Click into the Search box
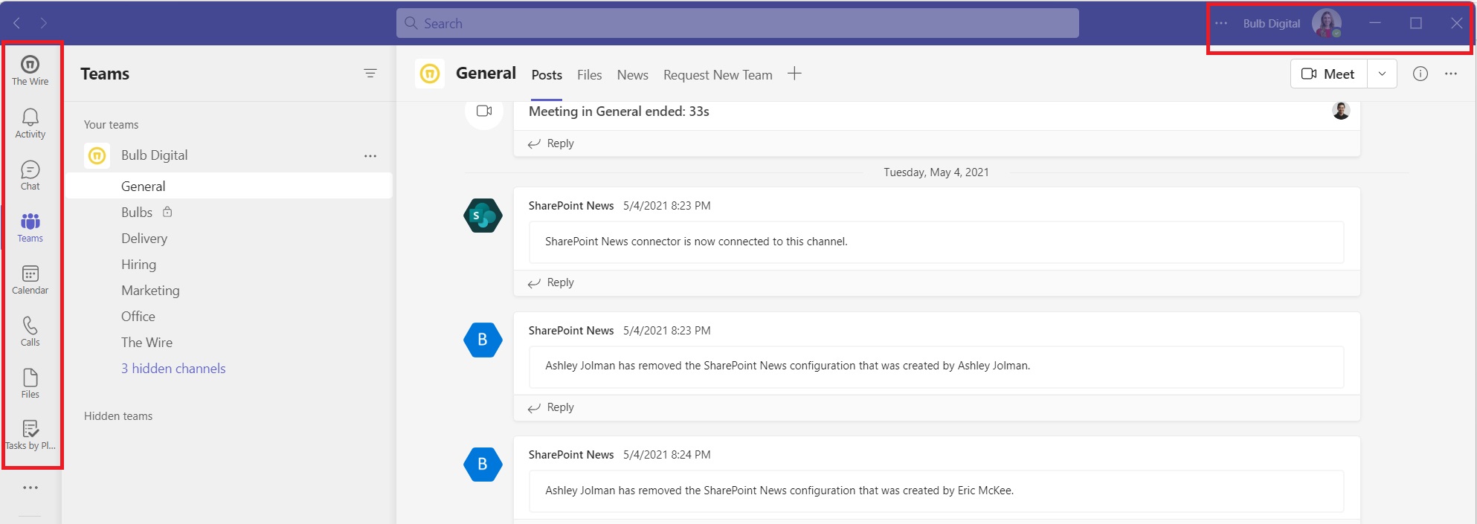The height and width of the screenshot is (524, 1477). click(737, 23)
